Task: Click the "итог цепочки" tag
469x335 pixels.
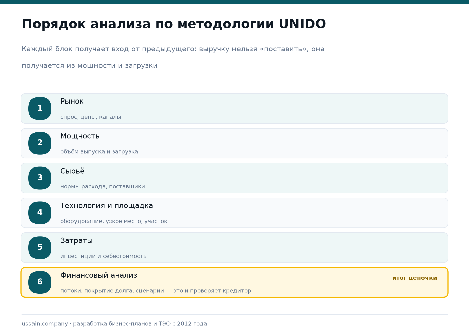Action: [x=415, y=278]
